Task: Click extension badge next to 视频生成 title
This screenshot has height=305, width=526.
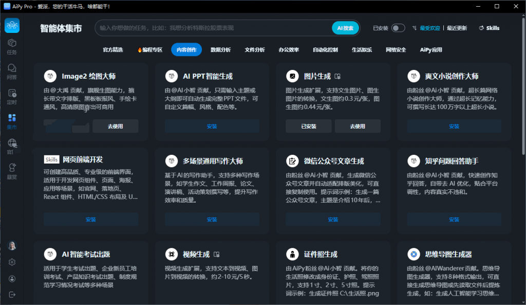Action: (216, 255)
